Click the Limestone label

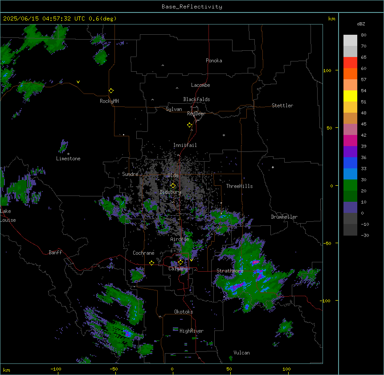[x=68, y=159]
